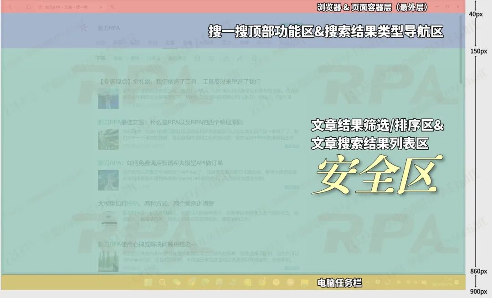This screenshot has height=298, width=492.
Task: Open article 影刀RPA使用心得或解决问题思路之一
Action: tap(147, 244)
